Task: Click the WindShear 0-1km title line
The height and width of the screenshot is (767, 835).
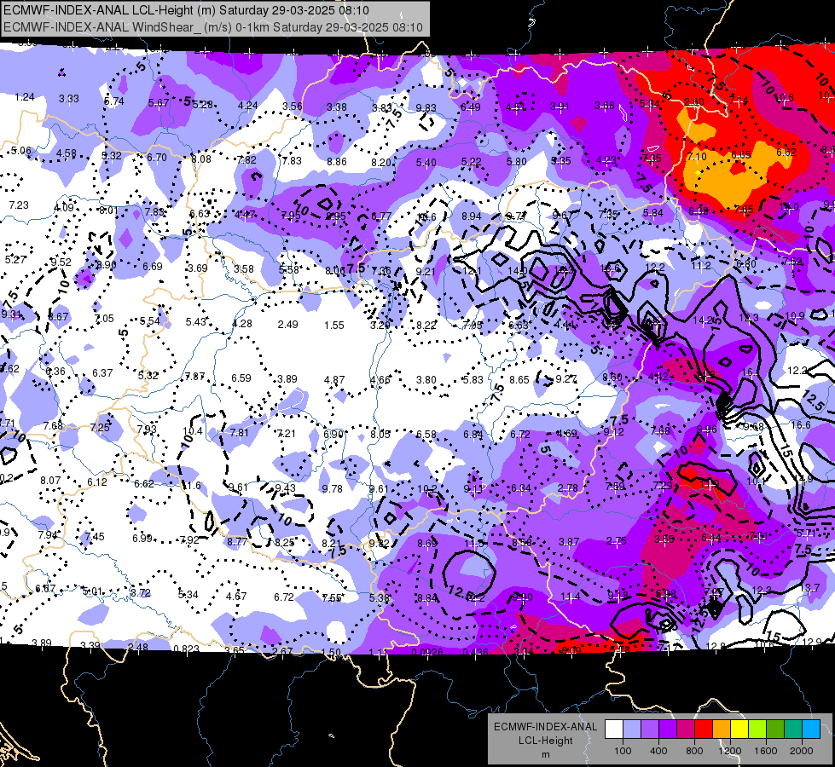Action: (x=213, y=27)
